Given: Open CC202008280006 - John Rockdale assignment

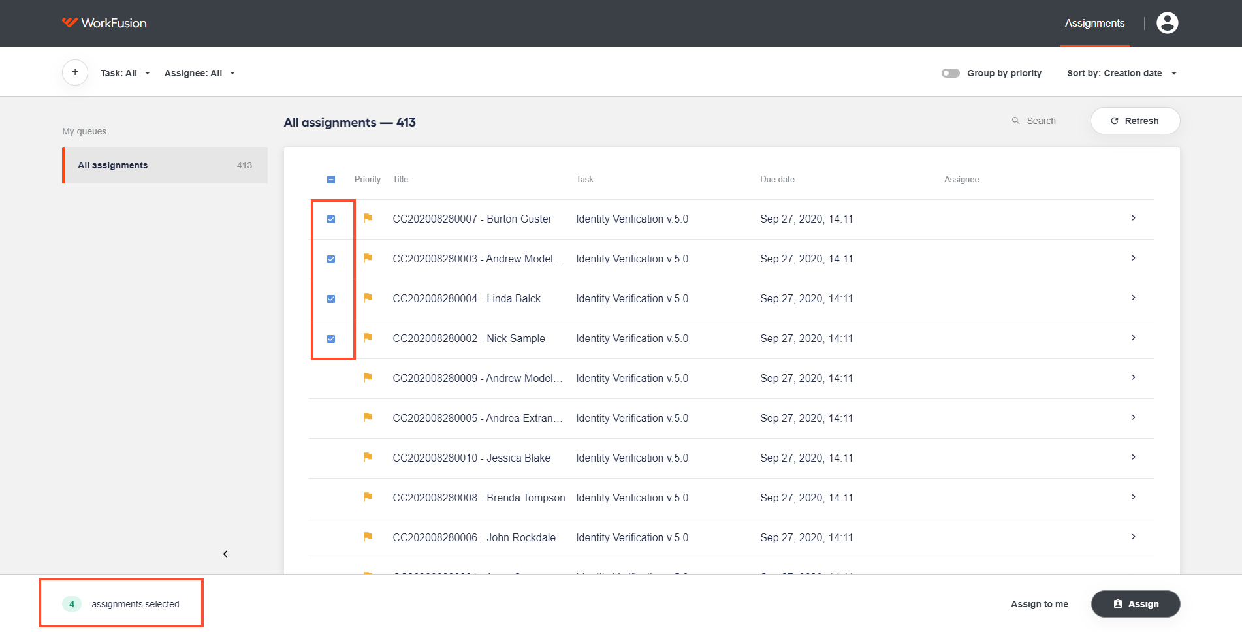Looking at the screenshot, I should [x=474, y=537].
